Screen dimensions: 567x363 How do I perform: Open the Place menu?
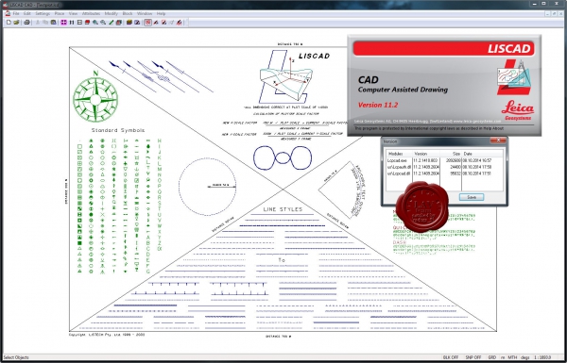[60, 14]
